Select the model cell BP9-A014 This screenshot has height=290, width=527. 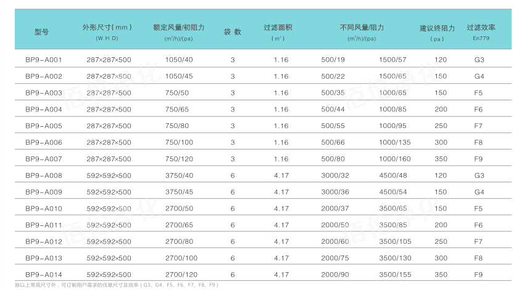pos(44,275)
